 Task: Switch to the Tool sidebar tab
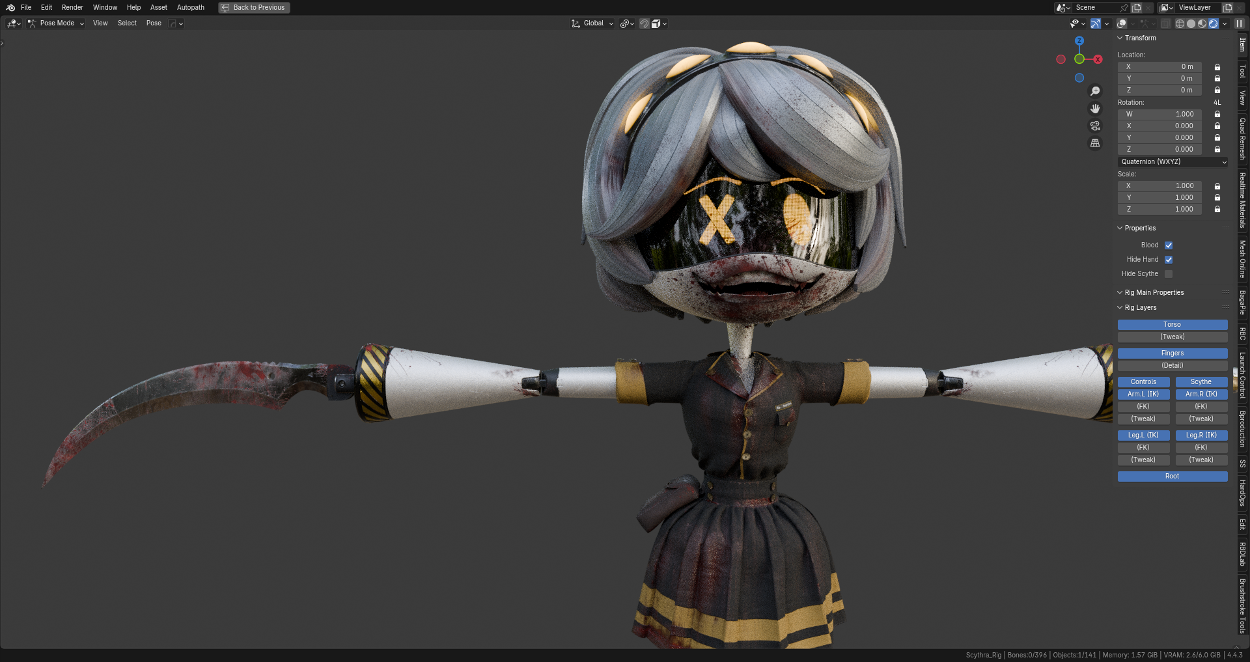pyautogui.click(x=1242, y=71)
